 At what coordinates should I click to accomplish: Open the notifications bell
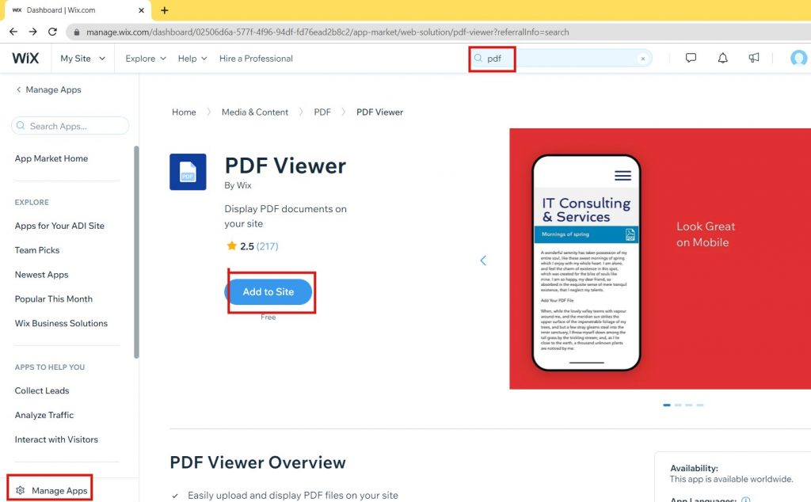click(722, 58)
